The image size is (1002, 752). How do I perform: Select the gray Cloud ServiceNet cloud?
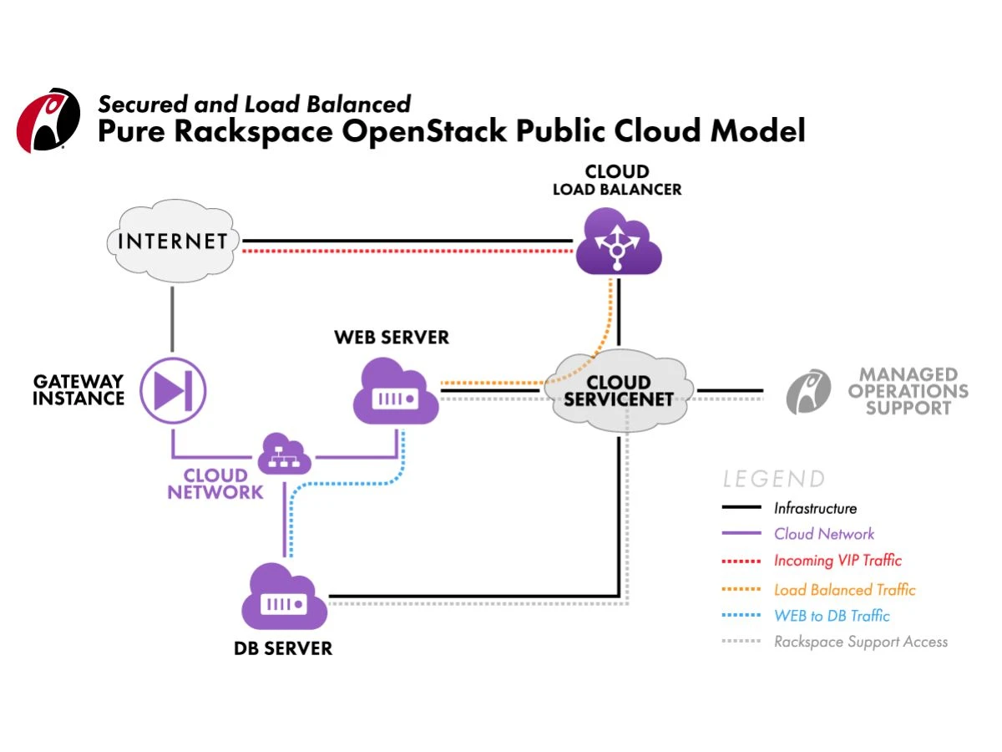[619, 390]
